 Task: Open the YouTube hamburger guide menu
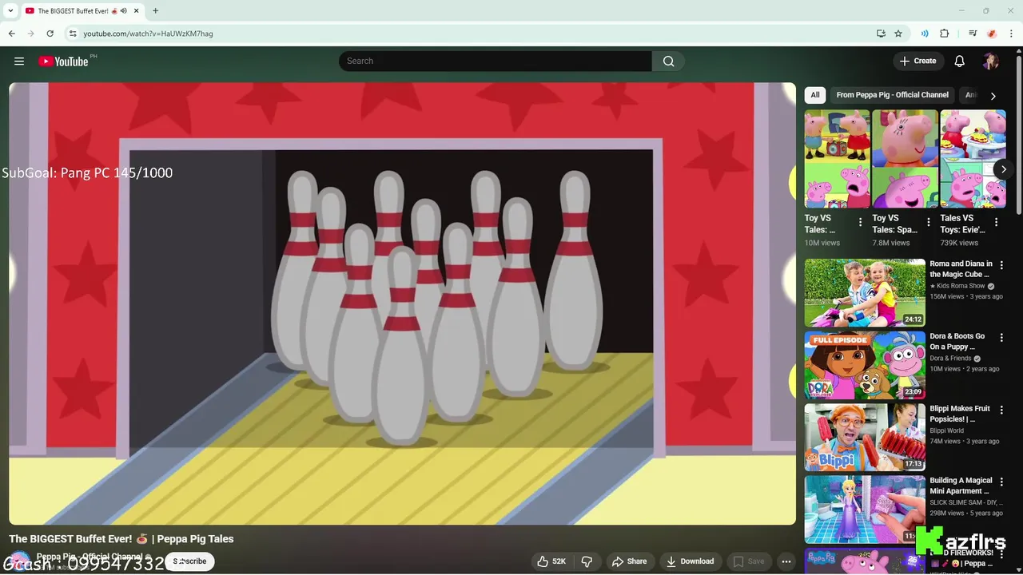(19, 61)
